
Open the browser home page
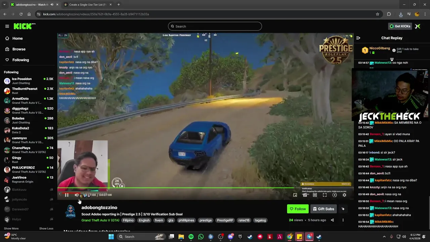click(29, 14)
